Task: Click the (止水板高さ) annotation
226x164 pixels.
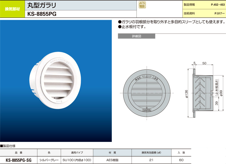Action: tap(216, 88)
